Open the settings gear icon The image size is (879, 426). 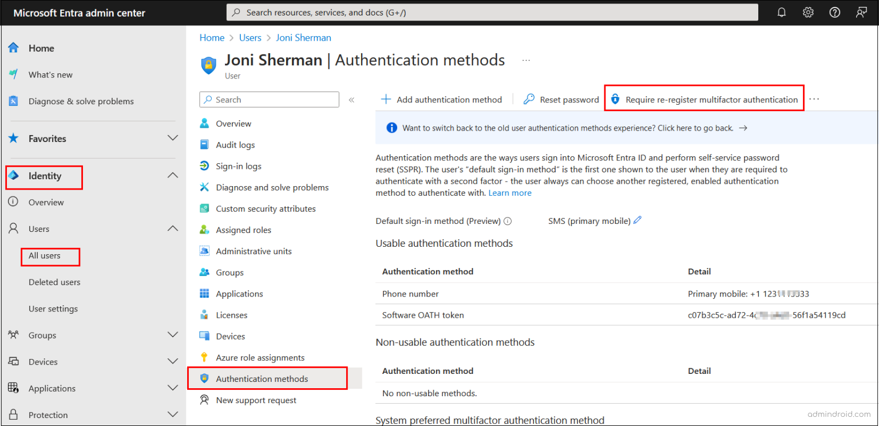click(808, 12)
